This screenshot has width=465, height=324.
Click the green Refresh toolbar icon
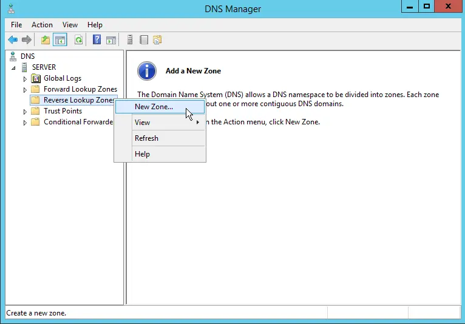[x=78, y=40]
